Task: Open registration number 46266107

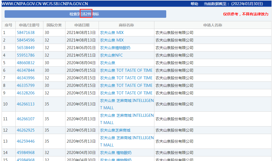Action: (26, 119)
